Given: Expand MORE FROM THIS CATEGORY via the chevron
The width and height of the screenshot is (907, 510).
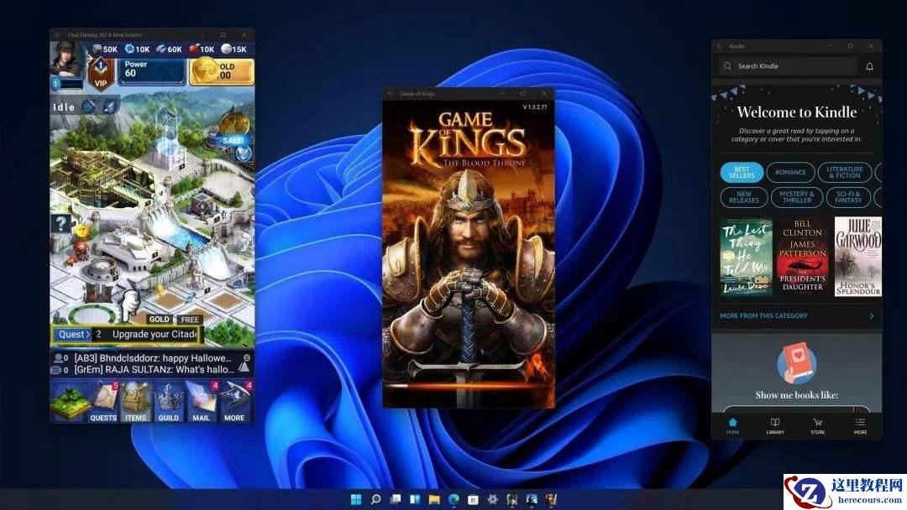Looking at the screenshot, I should [x=870, y=315].
